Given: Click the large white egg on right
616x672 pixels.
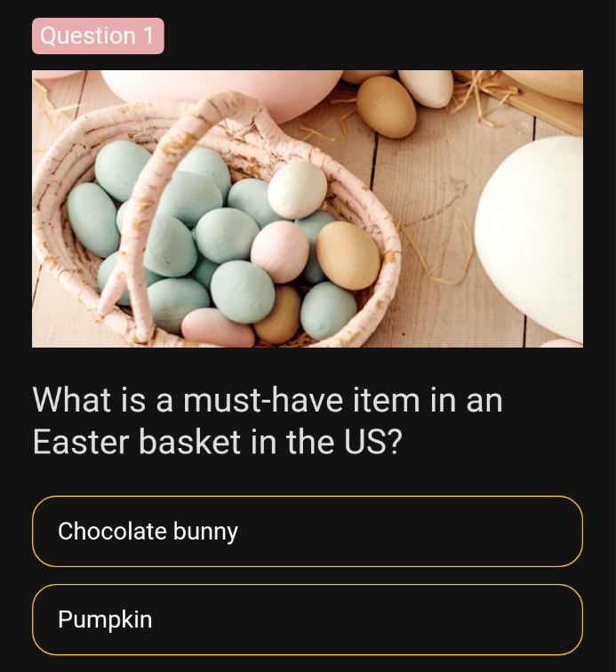Looking at the screenshot, I should coord(529,238).
